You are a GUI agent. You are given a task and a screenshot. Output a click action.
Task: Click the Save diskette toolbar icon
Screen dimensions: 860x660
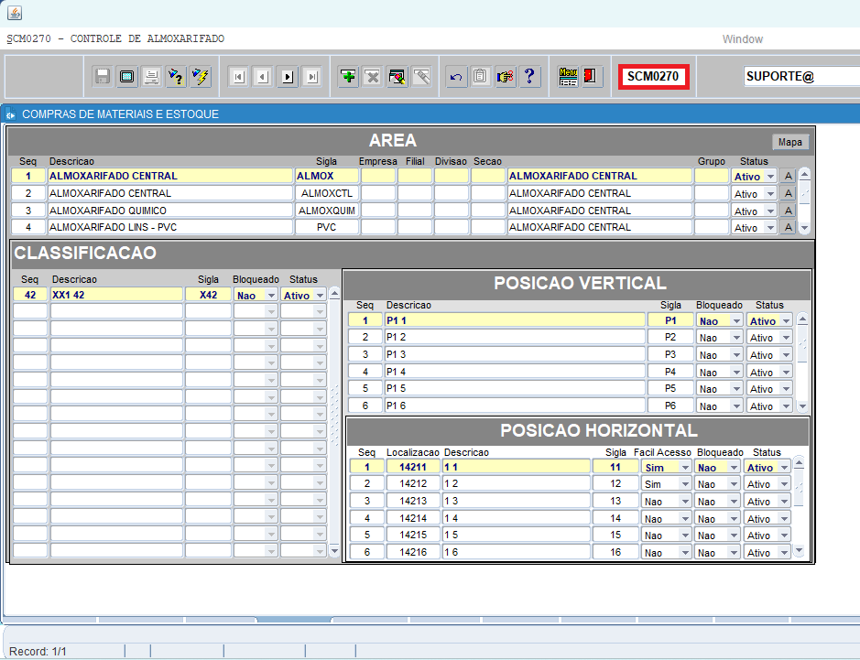(x=103, y=77)
